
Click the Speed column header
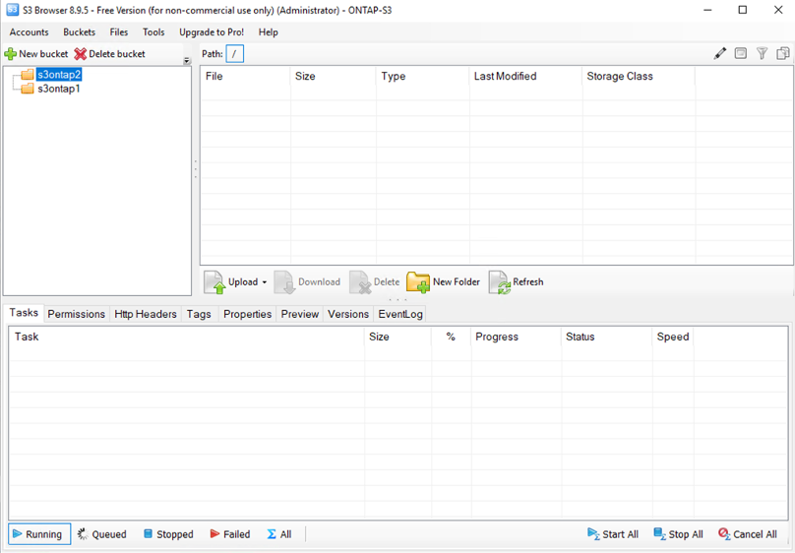[x=673, y=337]
